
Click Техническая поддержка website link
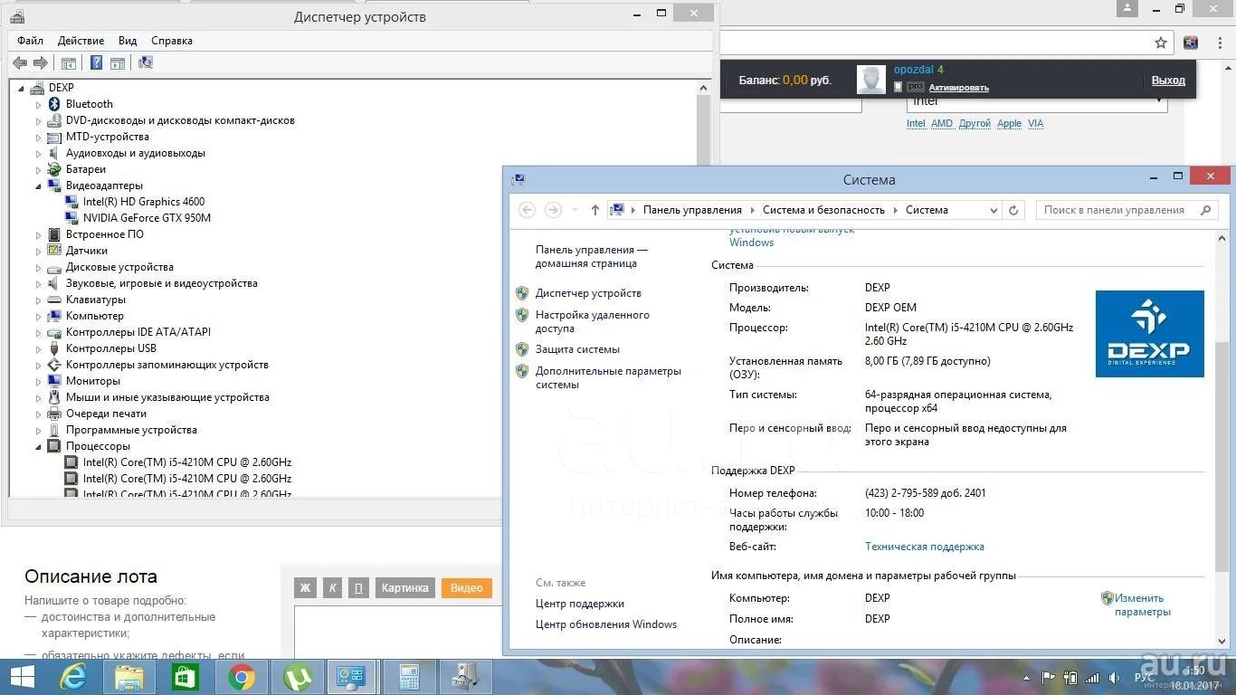(925, 547)
